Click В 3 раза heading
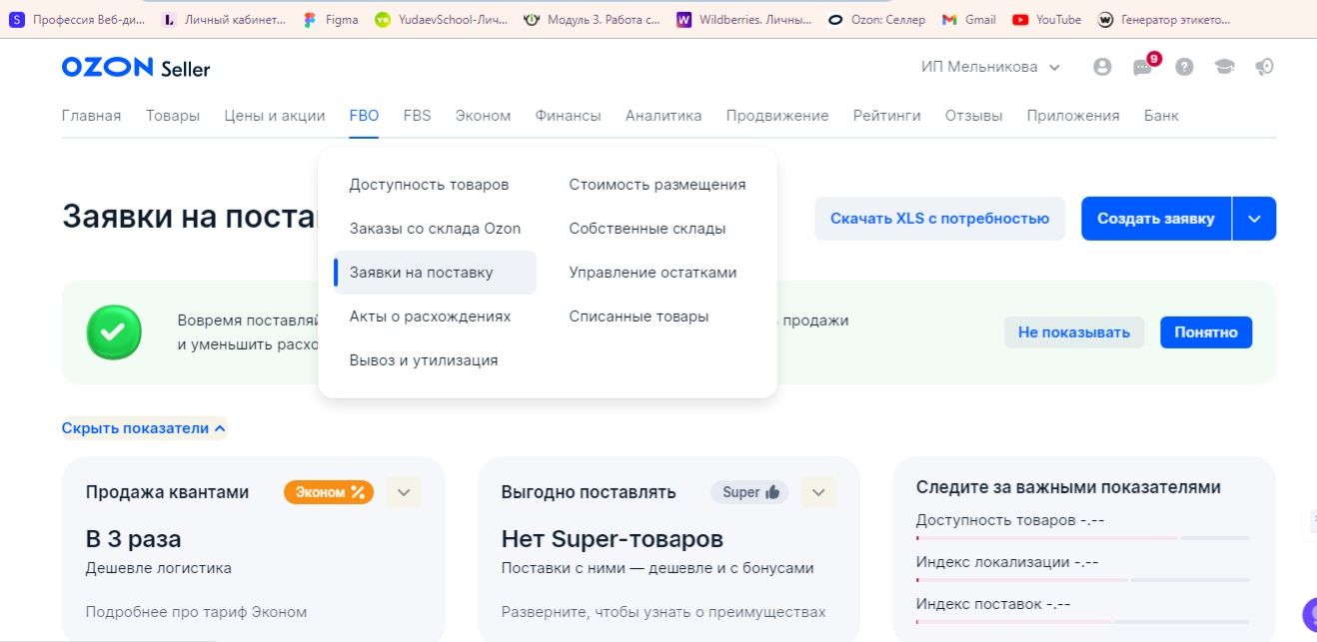Image resolution: width=1317 pixels, height=642 pixels. click(x=134, y=539)
